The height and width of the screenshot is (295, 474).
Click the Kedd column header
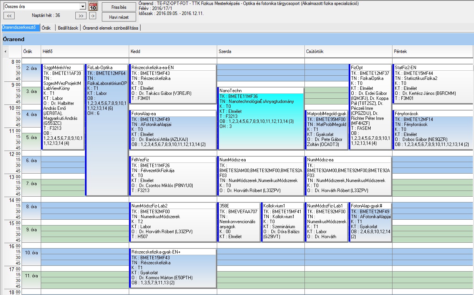[173, 51]
